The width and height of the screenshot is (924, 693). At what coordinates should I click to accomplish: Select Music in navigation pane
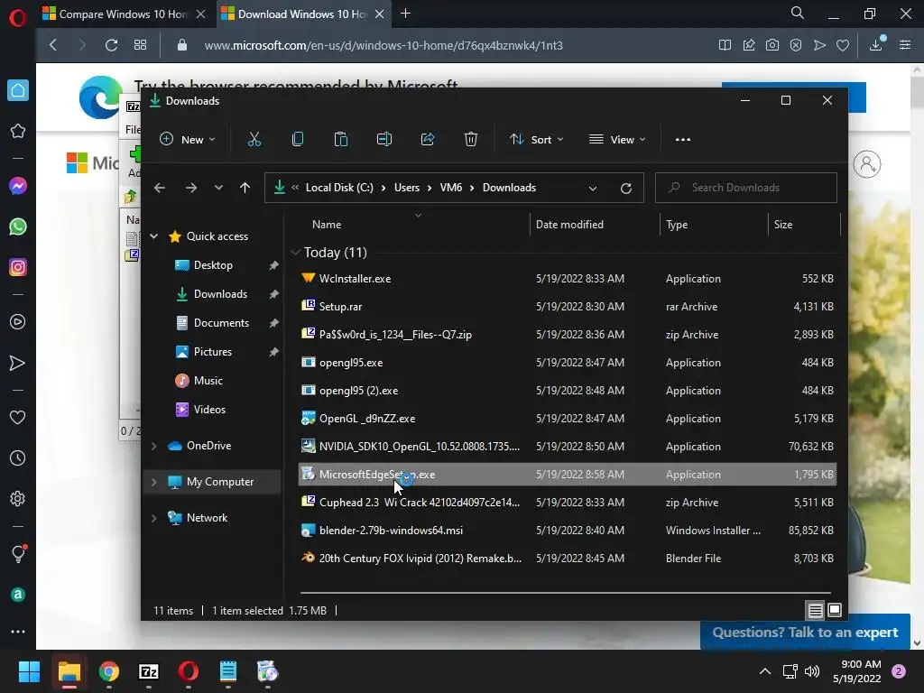(x=208, y=381)
